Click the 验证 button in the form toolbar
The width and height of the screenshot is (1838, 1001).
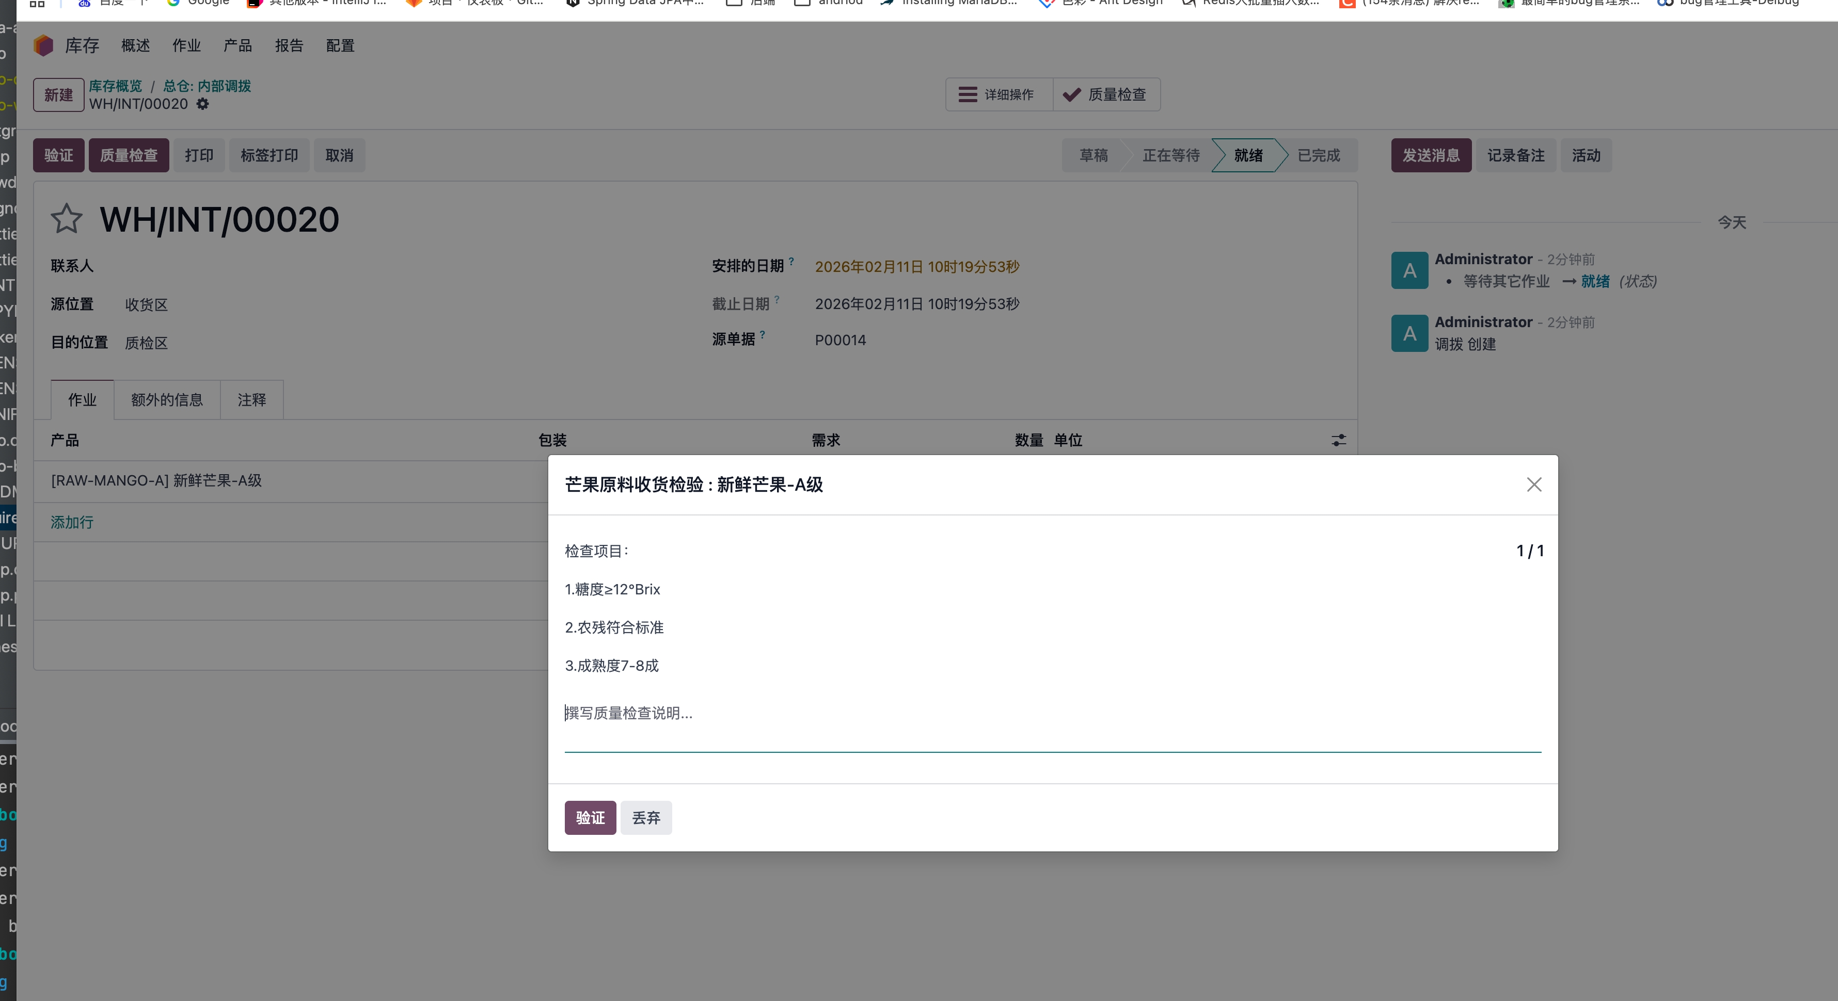tap(58, 155)
